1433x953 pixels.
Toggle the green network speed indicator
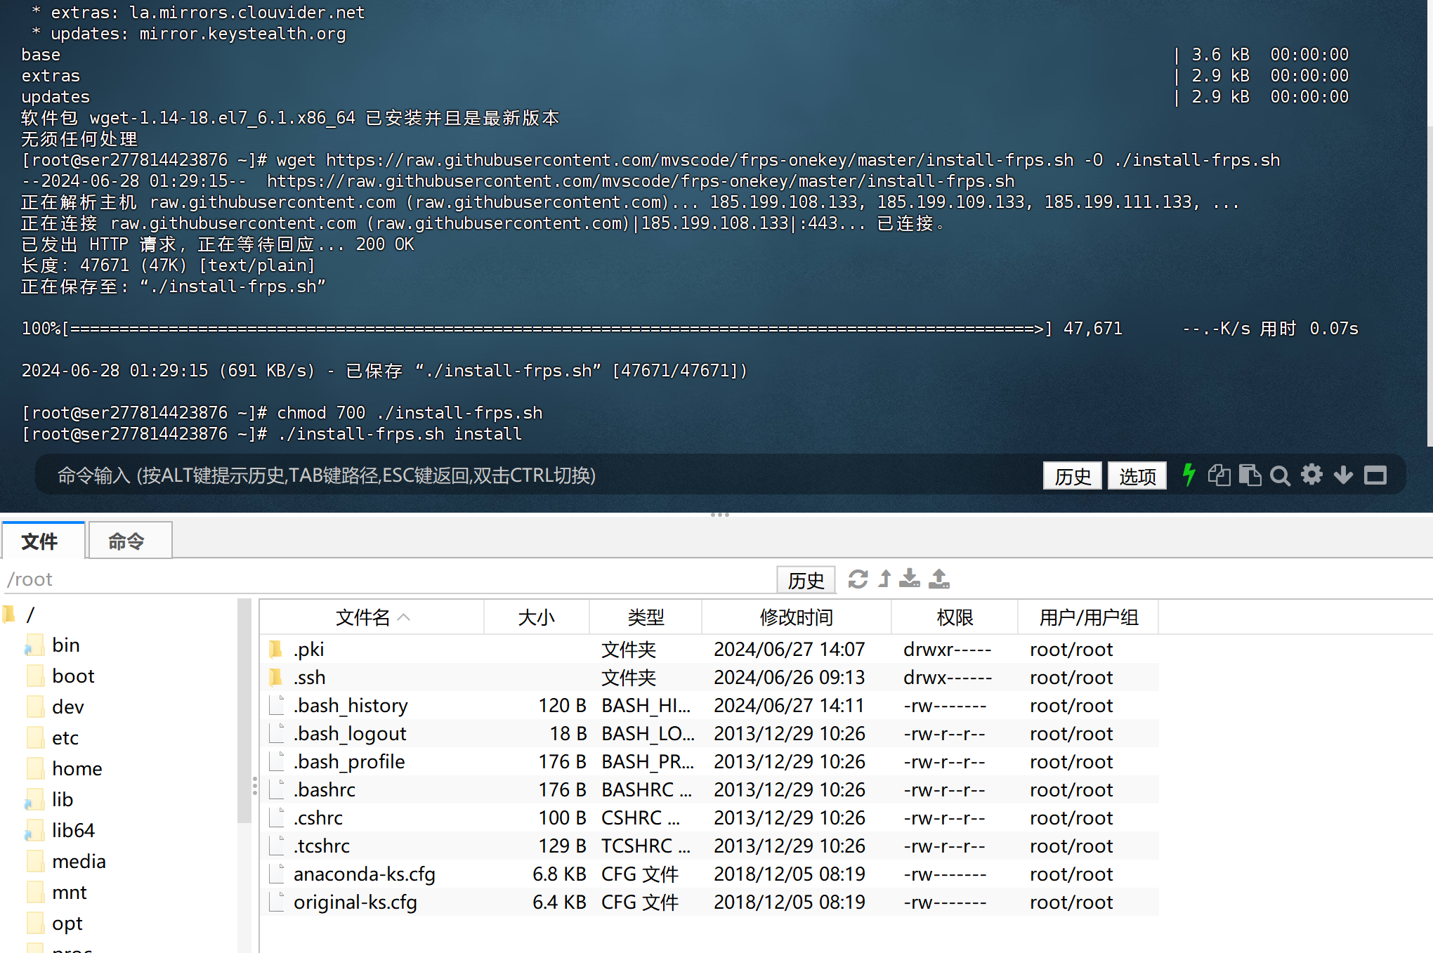(x=1189, y=475)
